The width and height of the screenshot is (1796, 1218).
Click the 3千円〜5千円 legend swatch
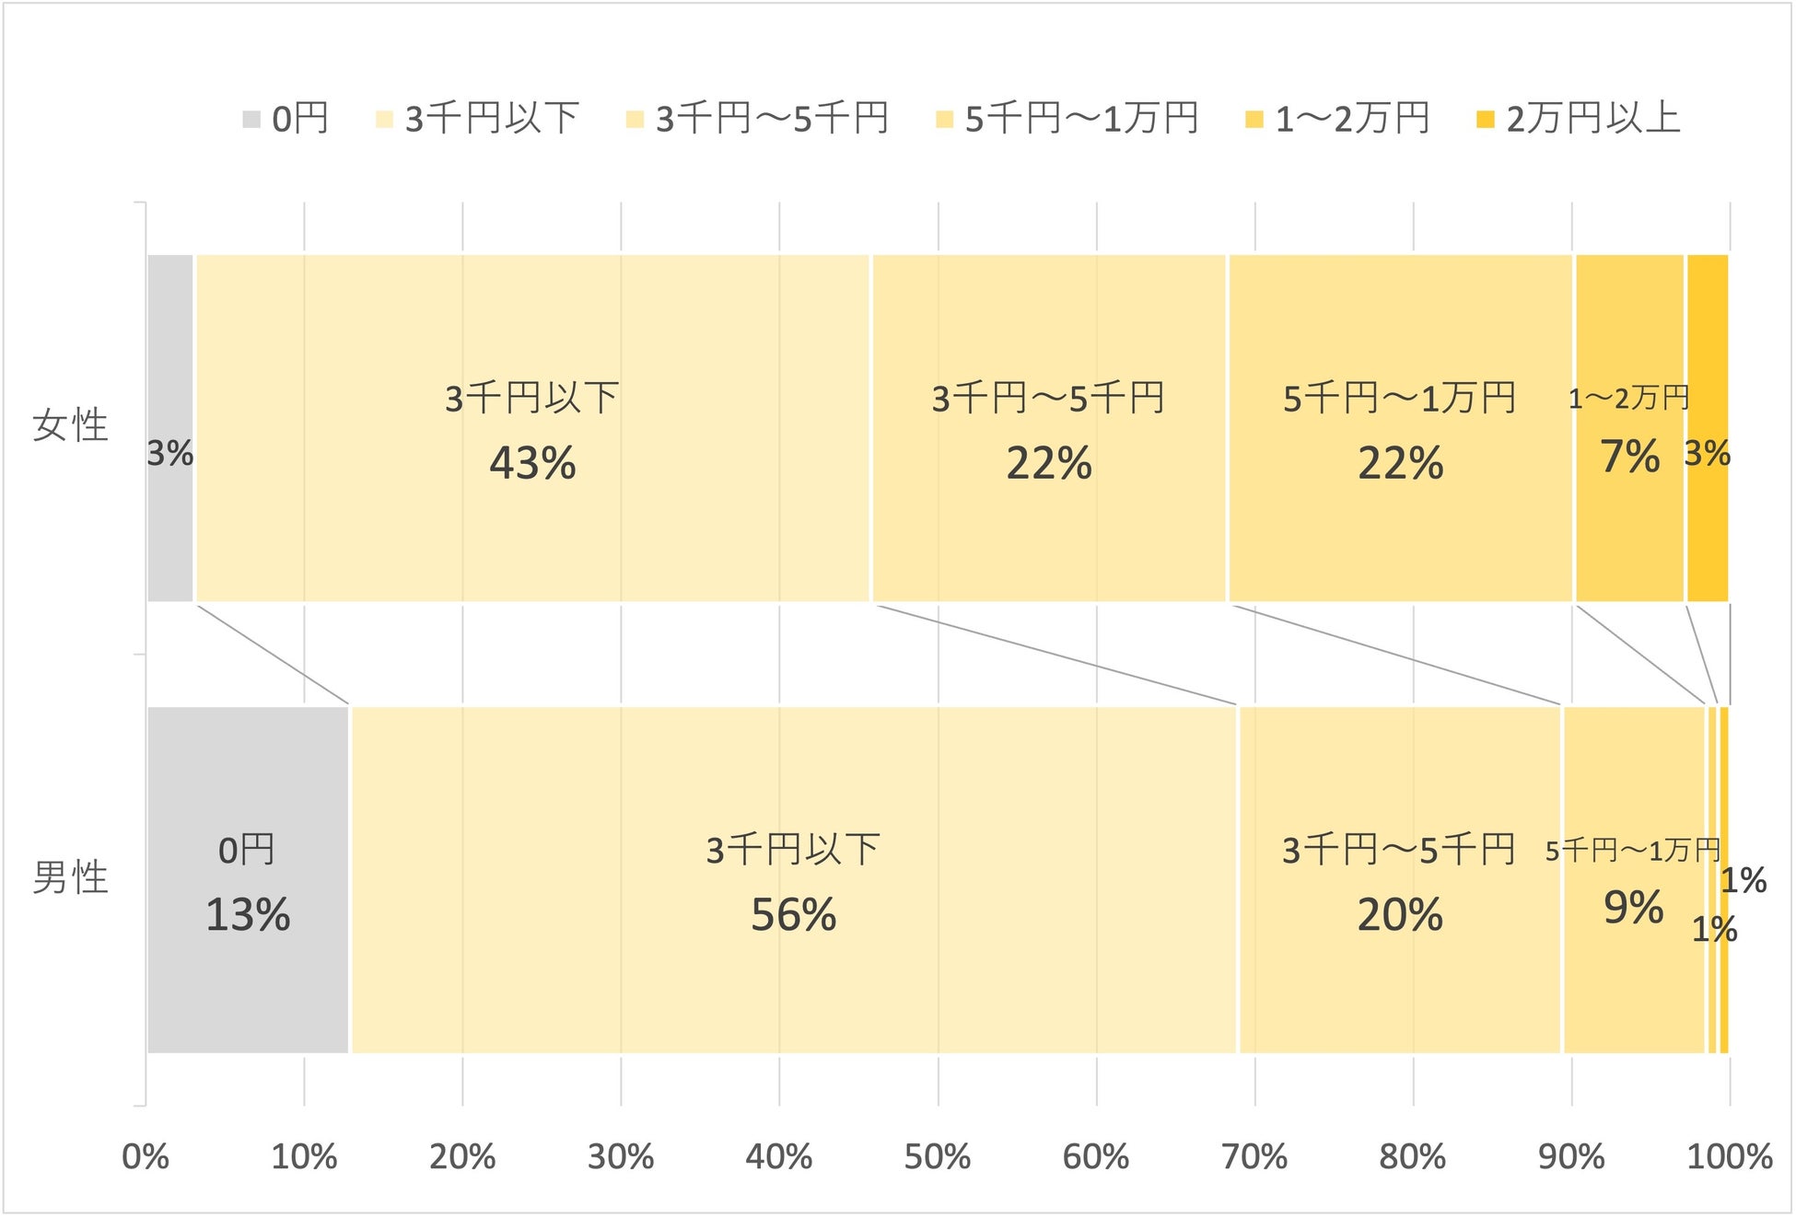[x=635, y=120]
